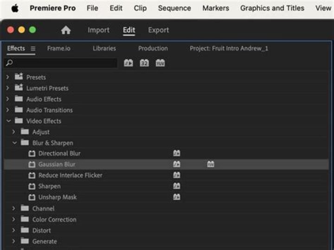Click the YUV badge beside Gaussian Blur
This screenshot has height=250, width=334.
211,164
